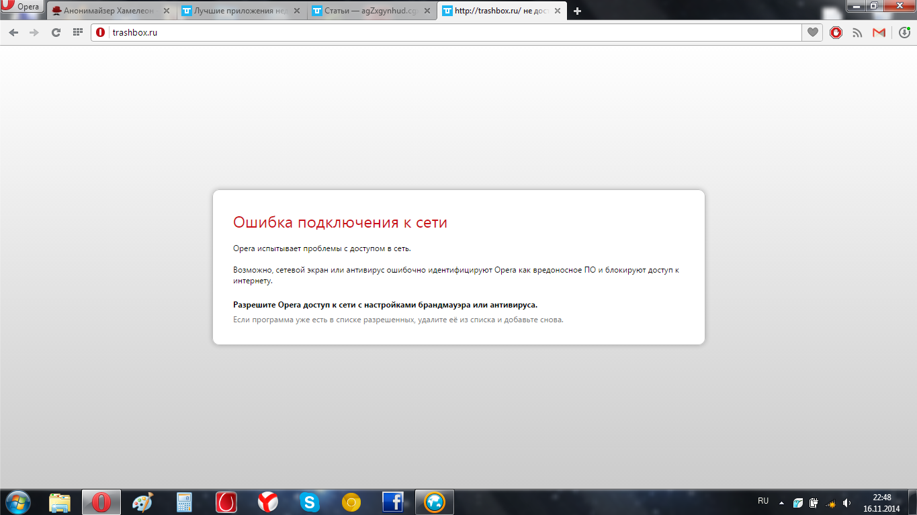Image resolution: width=917 pixels, height=515 pixels.
Task: Open the Gmail extension icon
Action: tap(879, 32)
